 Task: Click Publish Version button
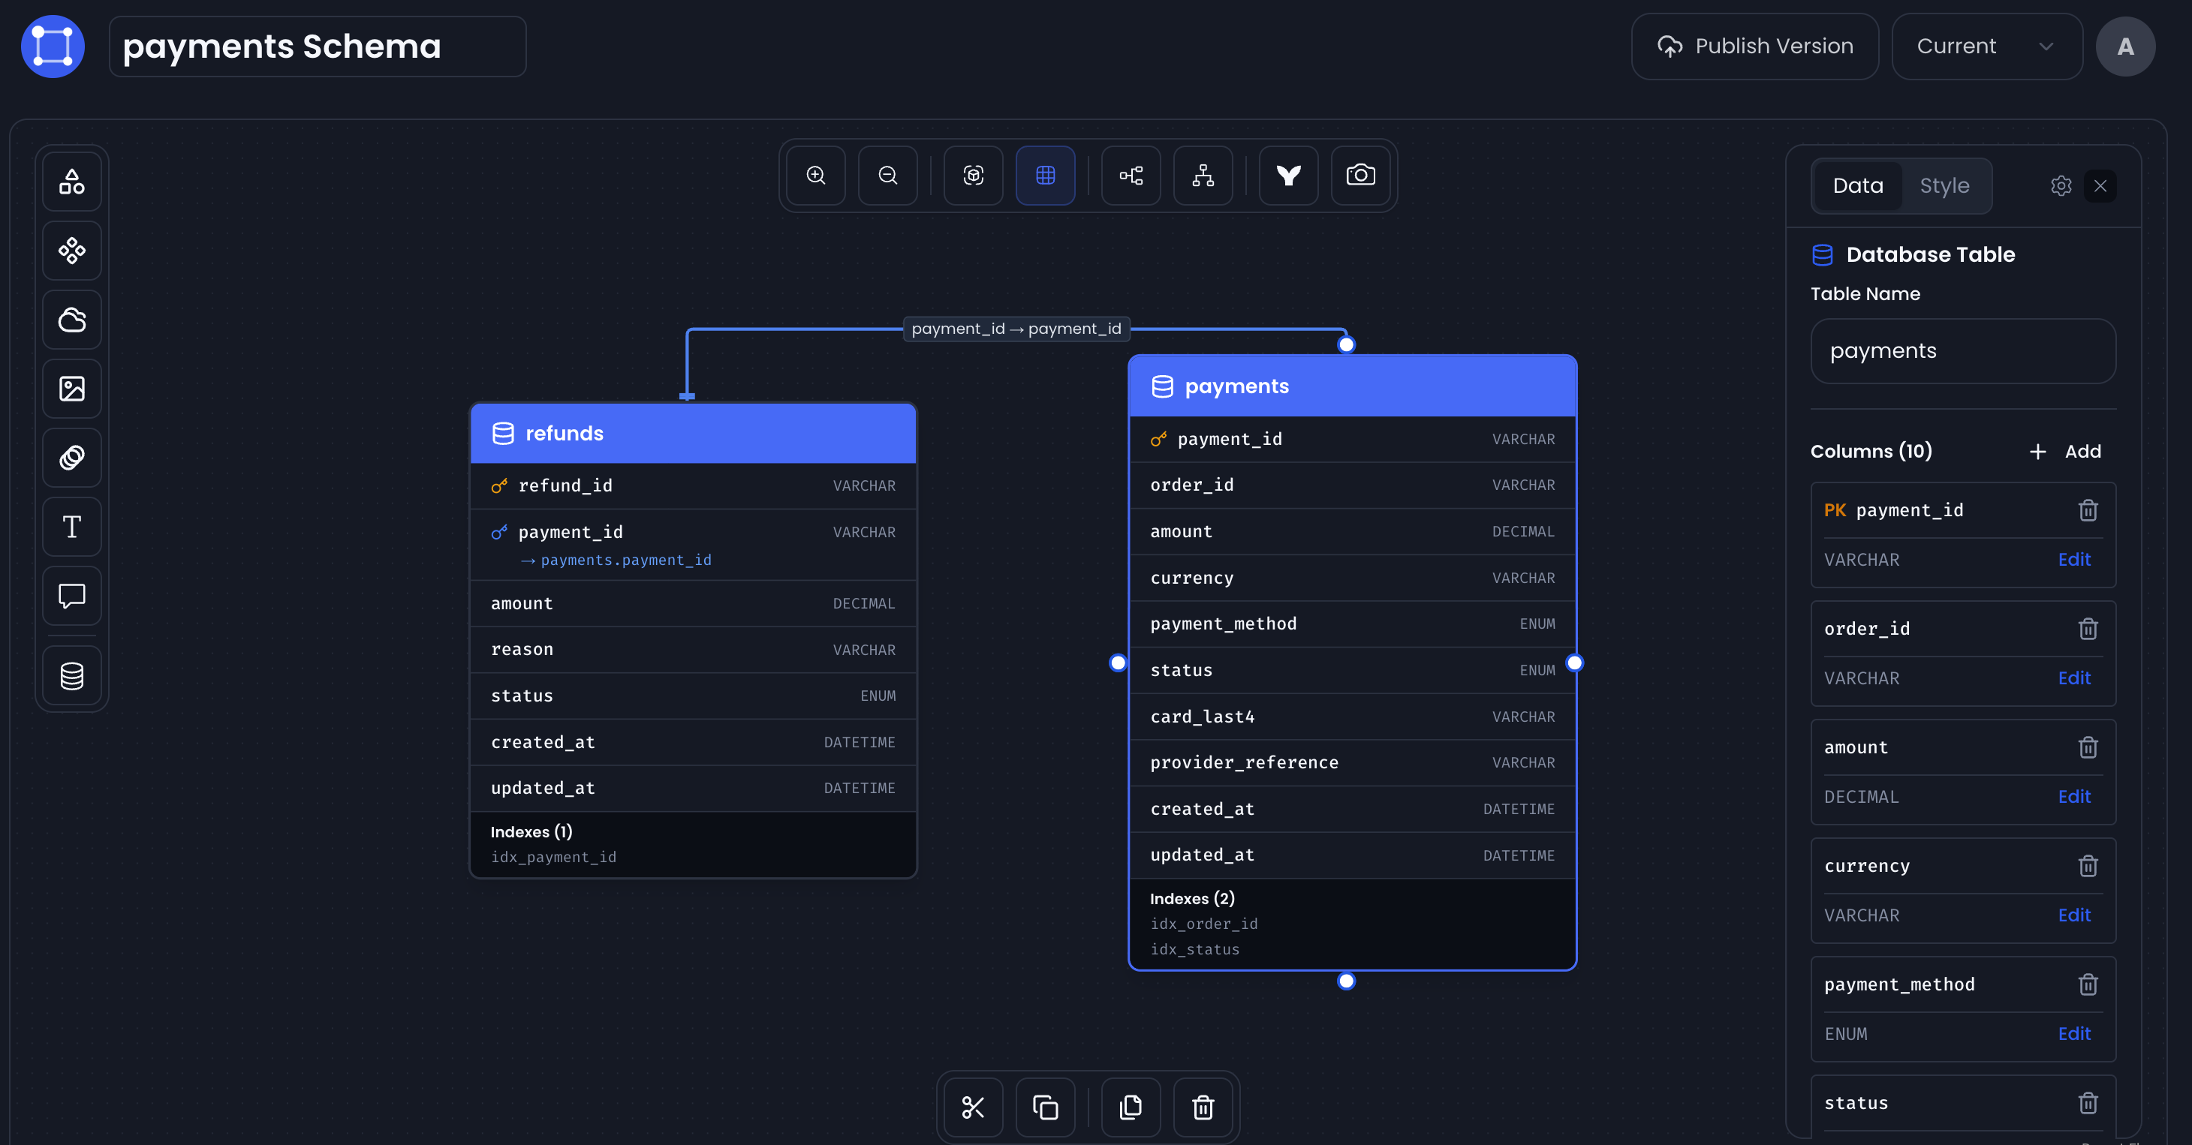1754,47
